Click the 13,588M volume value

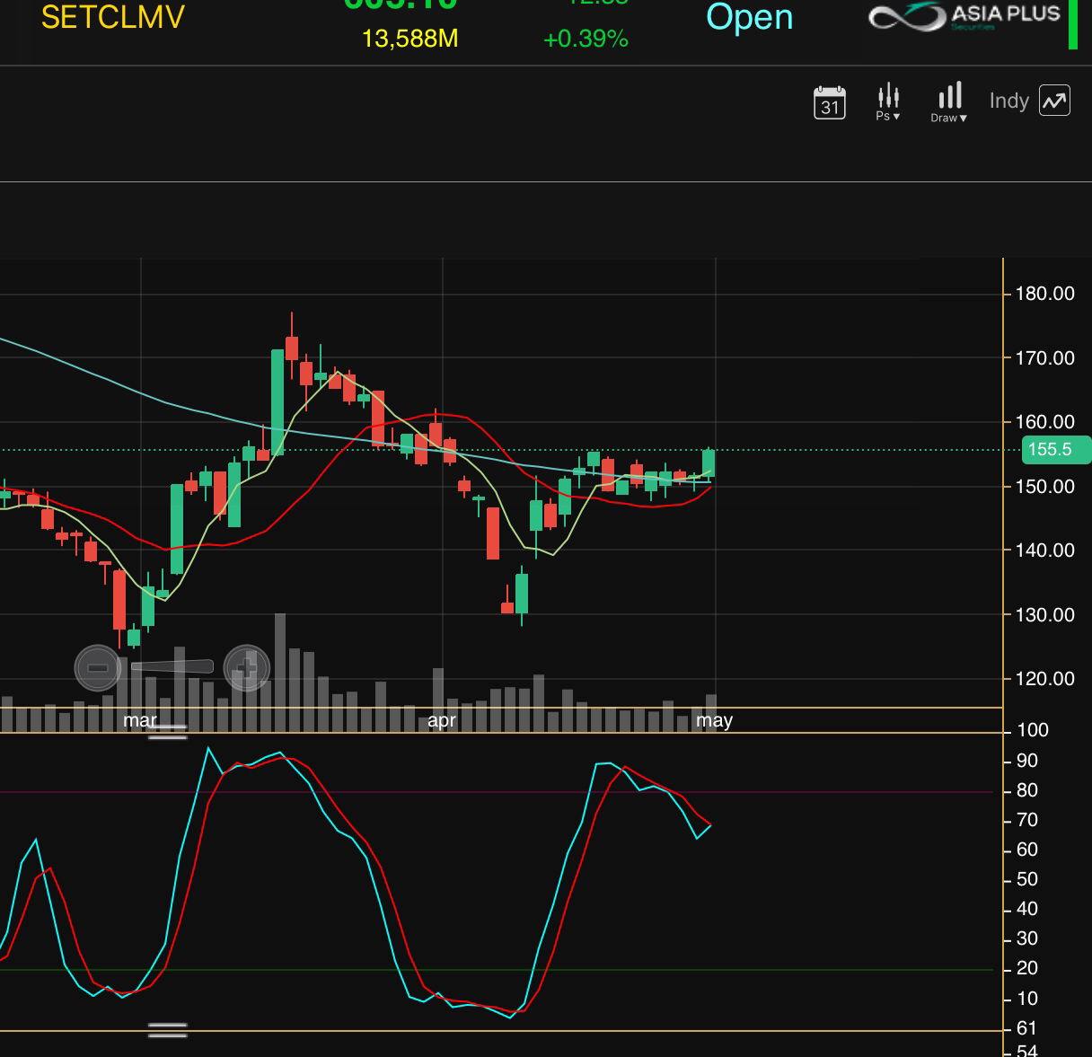(x=409, y=39)
